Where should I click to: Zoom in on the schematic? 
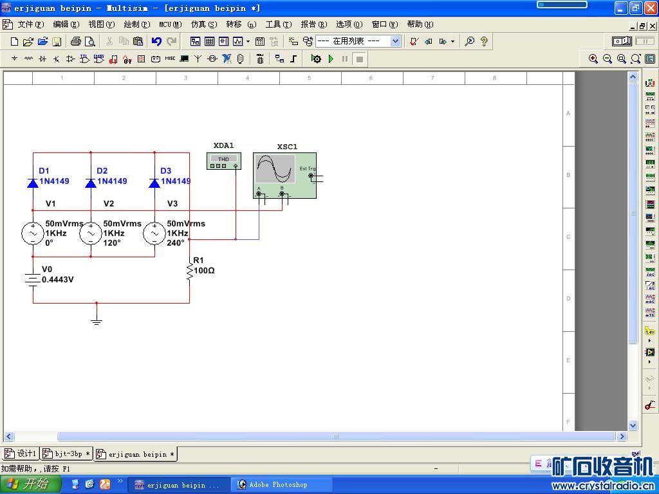(x=593, y=59)
